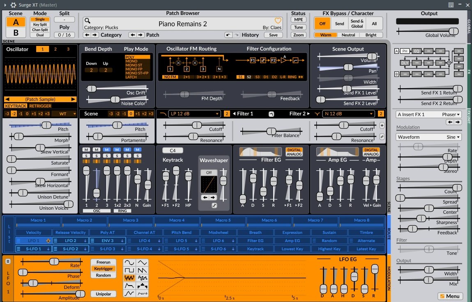Viewport: 472px width, 302px height.
Task: Open the waveshaper Off type selector
Action: [x=209, y=173]
